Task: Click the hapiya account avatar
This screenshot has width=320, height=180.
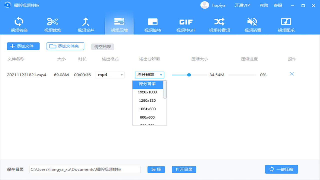Action: click(x=204, y=5)
